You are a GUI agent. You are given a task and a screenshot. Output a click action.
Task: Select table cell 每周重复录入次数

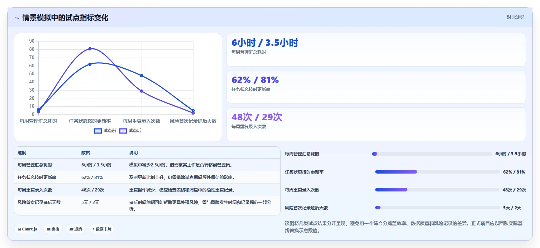35,190
